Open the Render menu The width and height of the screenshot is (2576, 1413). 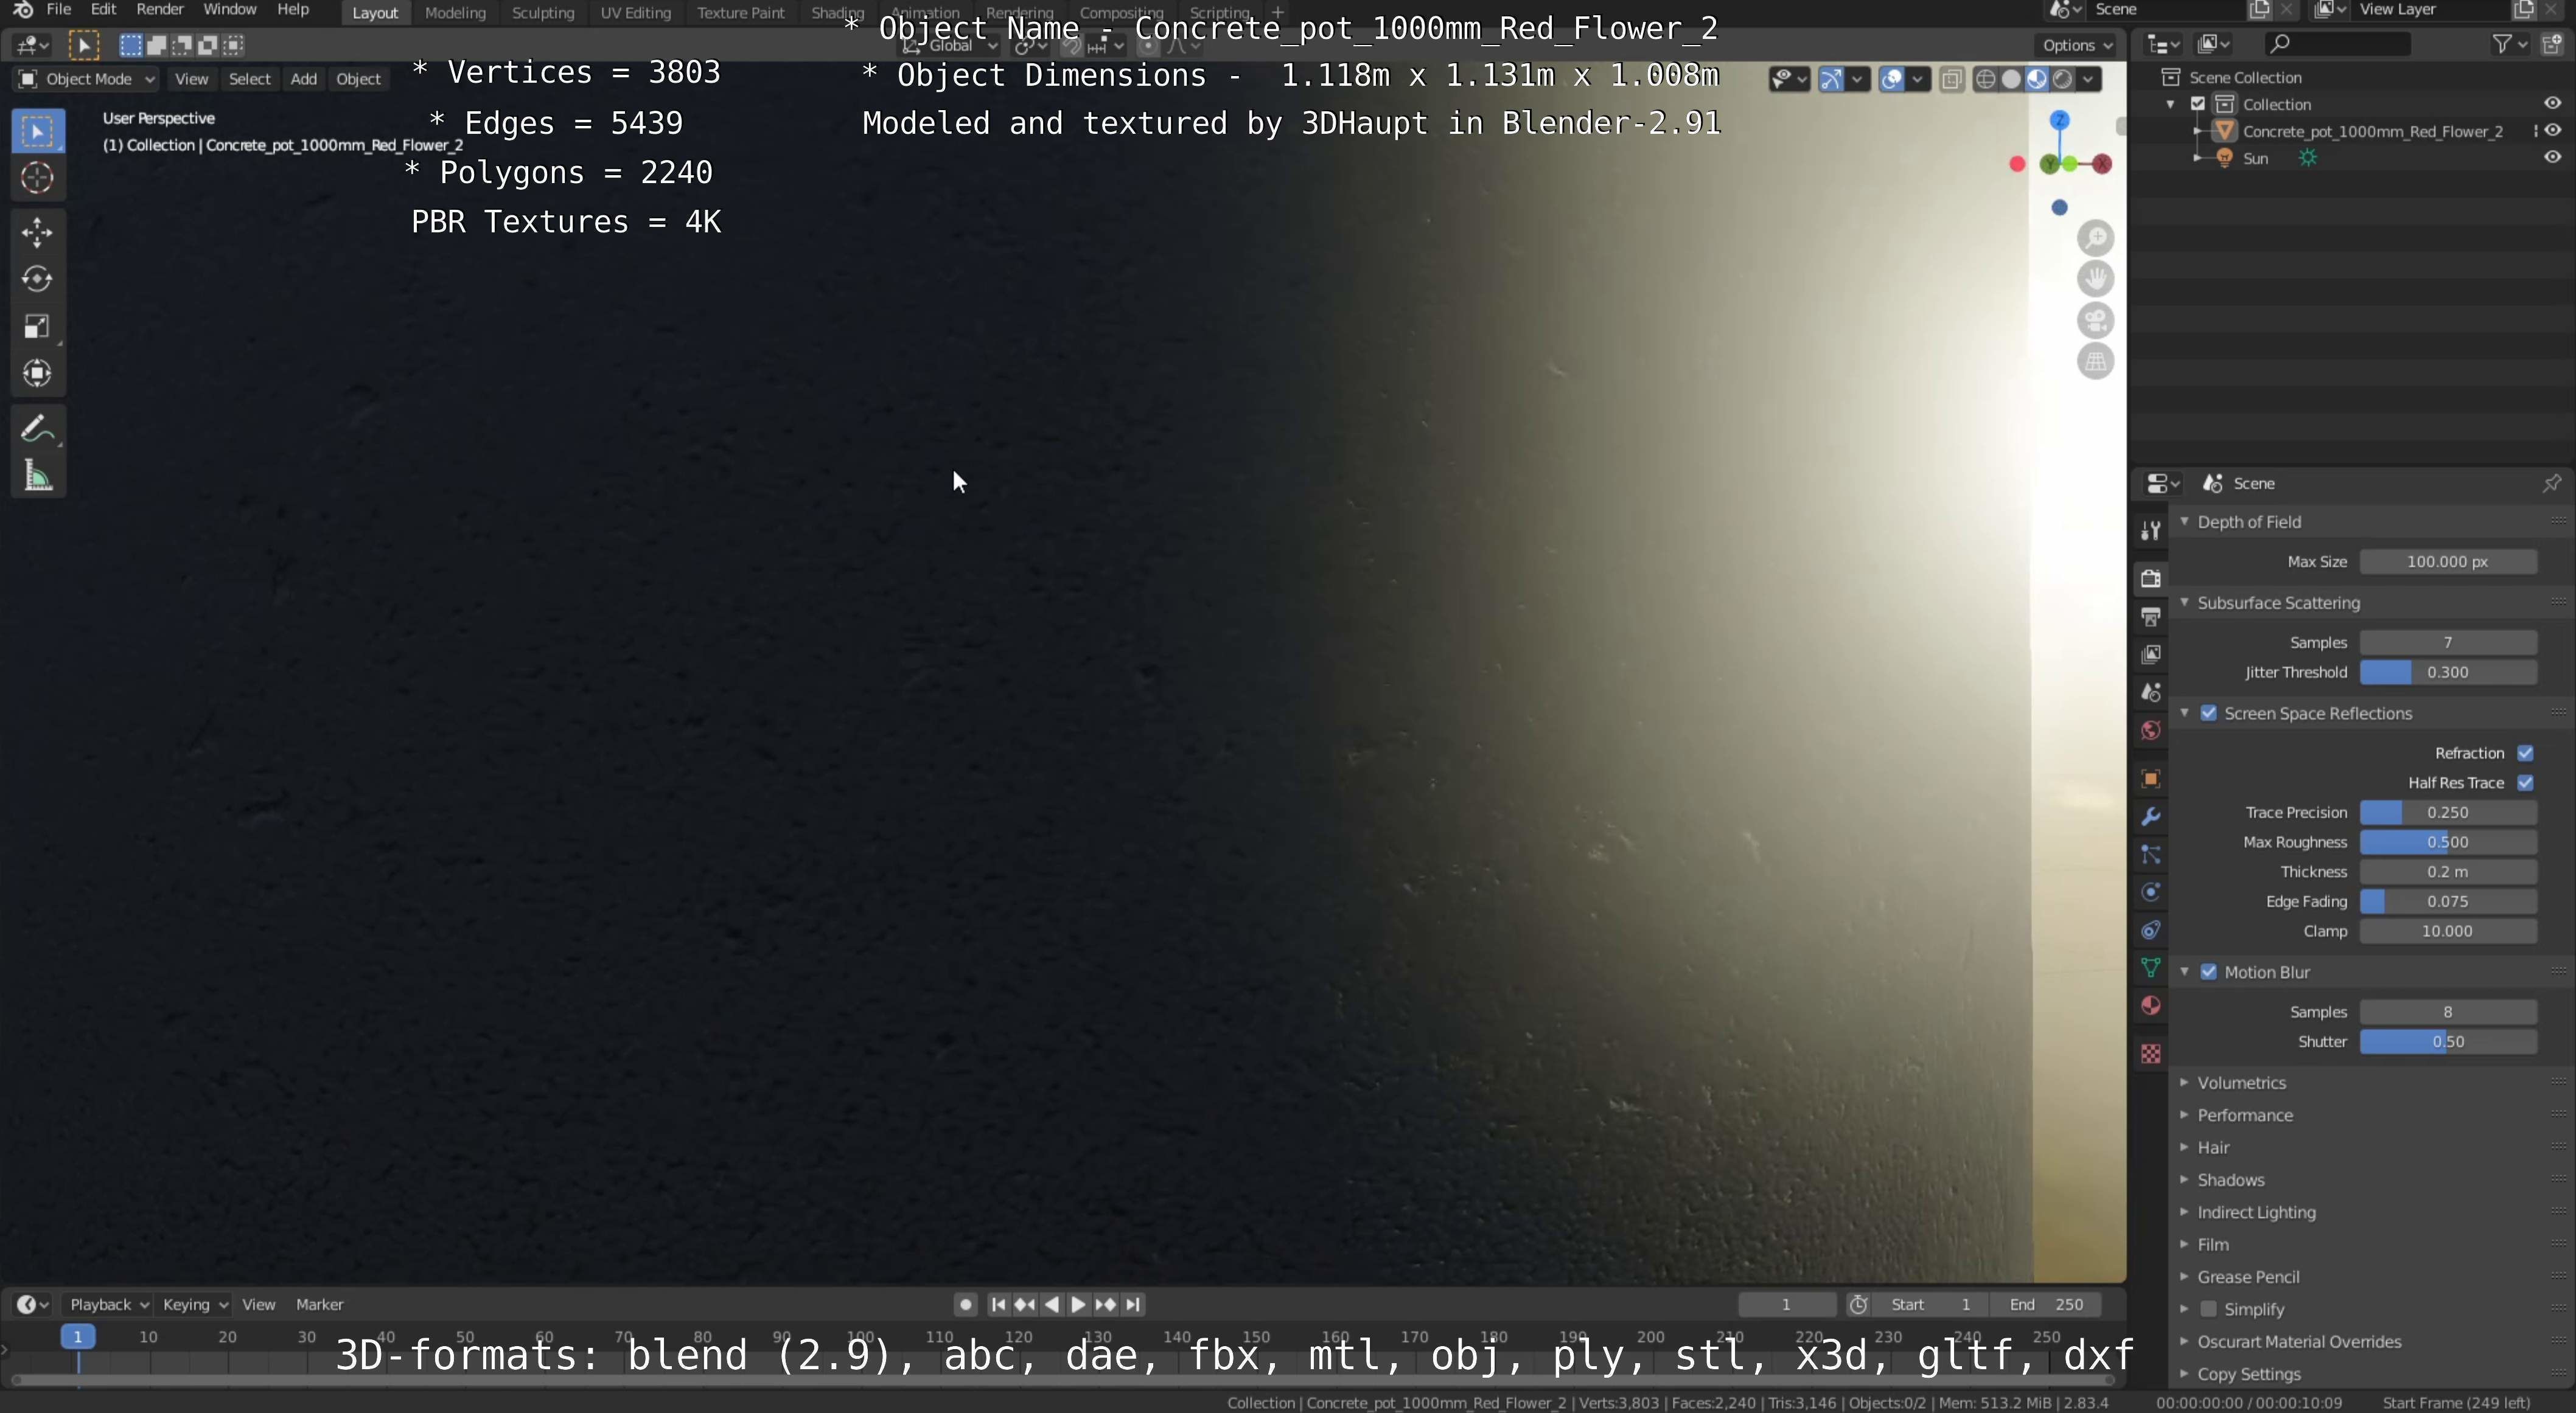[159, 10]
